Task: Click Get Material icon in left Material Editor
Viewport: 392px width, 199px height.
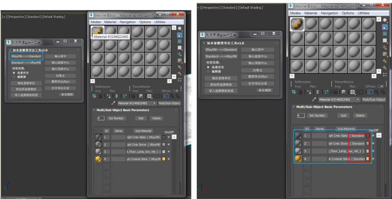Action: tap(95, 96)
